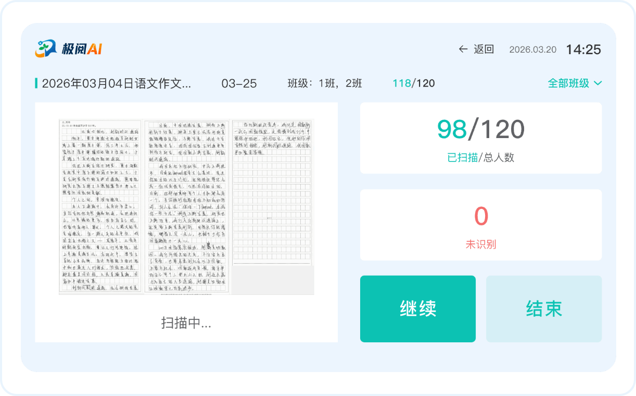
Task: Click the time 14:25
Action: point(583,49)
